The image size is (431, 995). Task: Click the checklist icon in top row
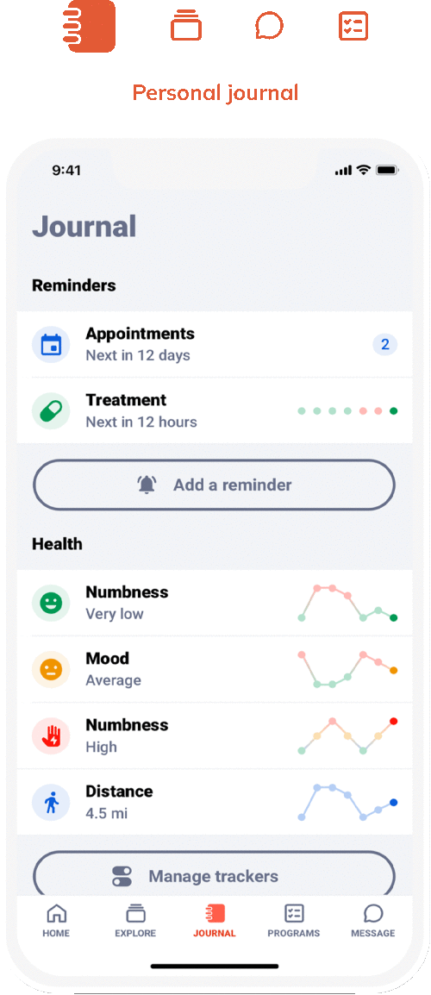(x=353, y=27)
